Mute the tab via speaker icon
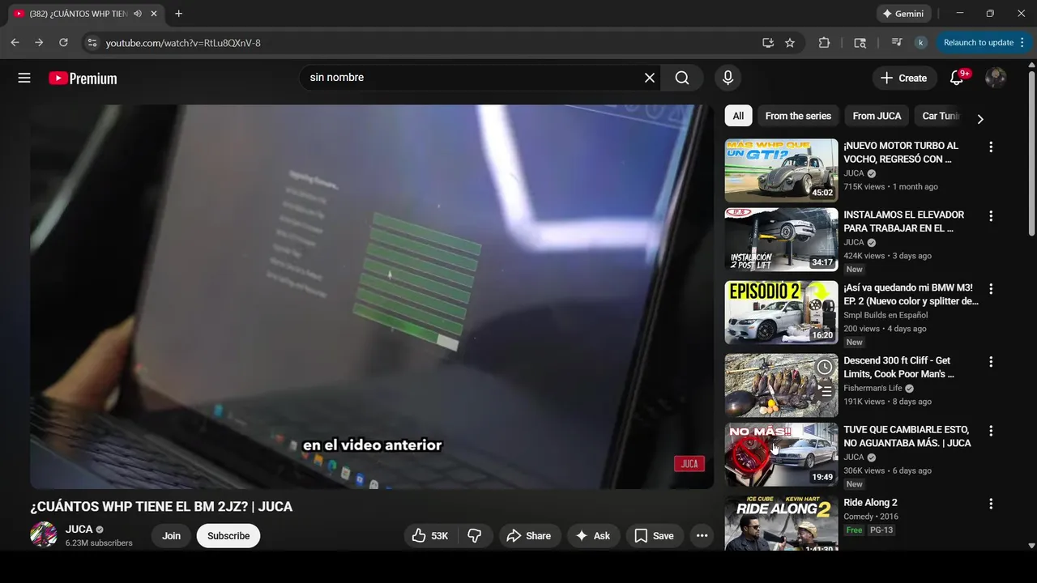The height and width of the screenshot is (583, 1037). tap(138, 14)
